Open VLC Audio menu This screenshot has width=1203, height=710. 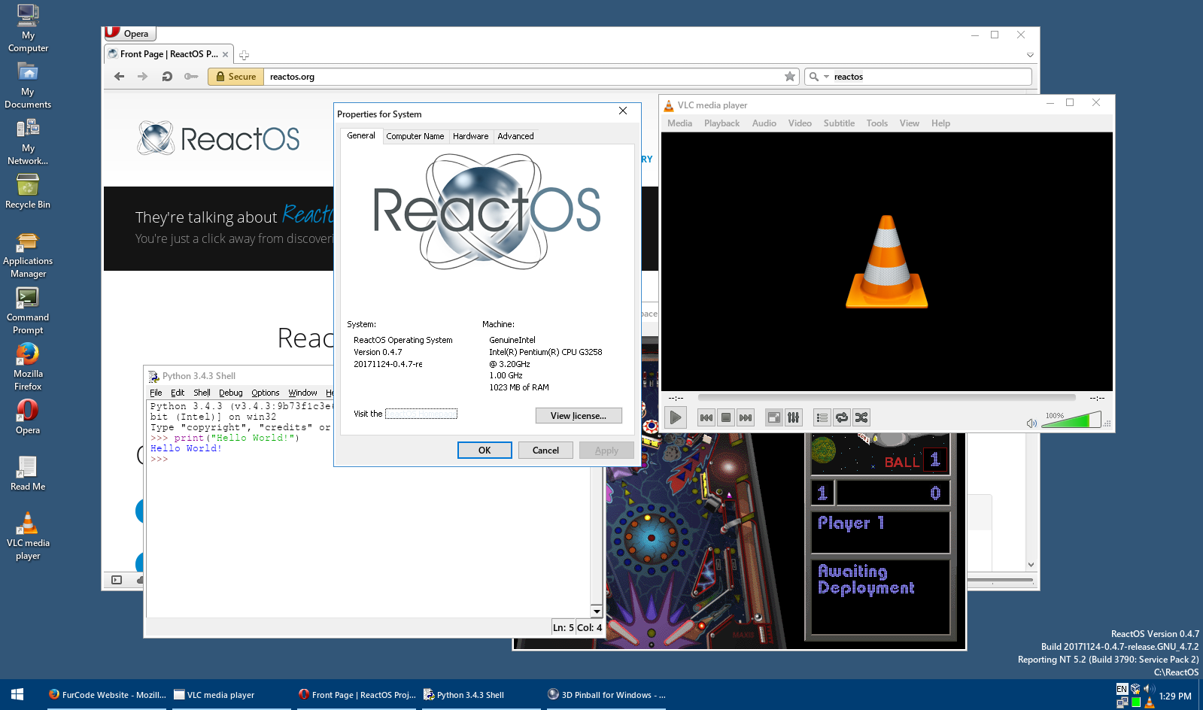[x=764, y=123]
